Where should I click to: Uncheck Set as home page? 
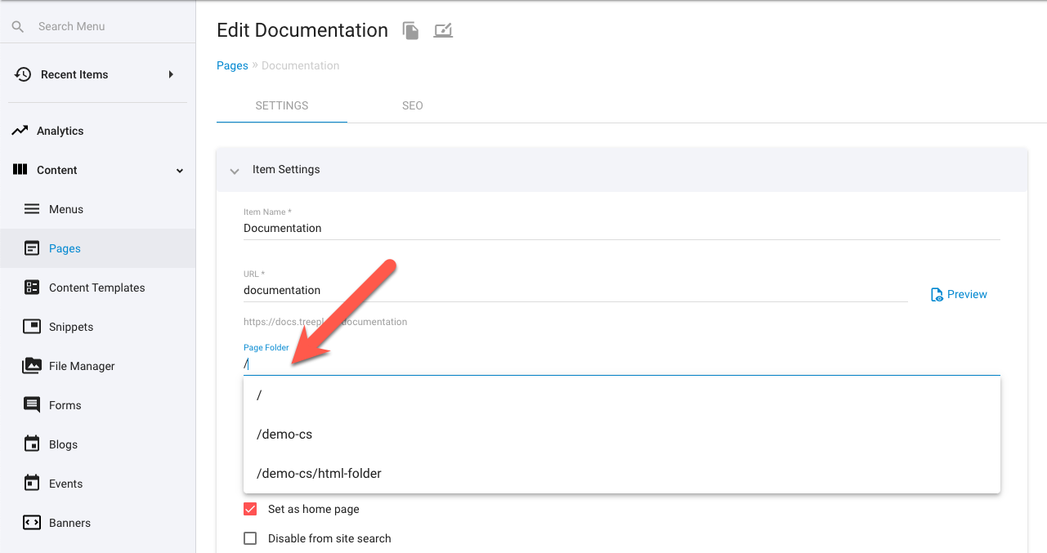point(250,509)
